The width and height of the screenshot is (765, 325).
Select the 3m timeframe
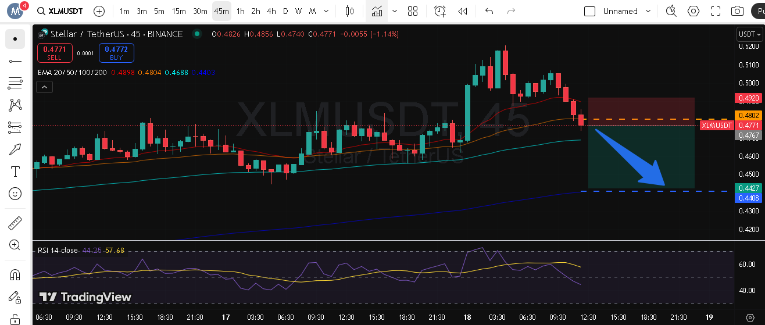pos(142,11)
